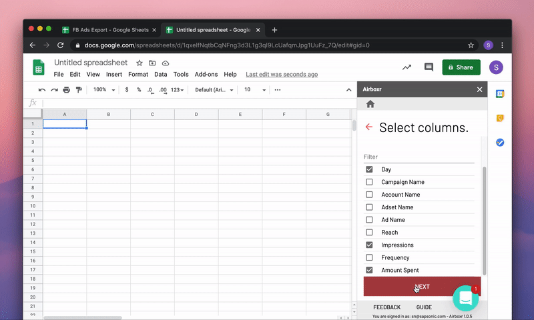534x320 pixels.
Task: Check the Frequency checkbox
Action: pyautogui.click(x=369, y=257)
